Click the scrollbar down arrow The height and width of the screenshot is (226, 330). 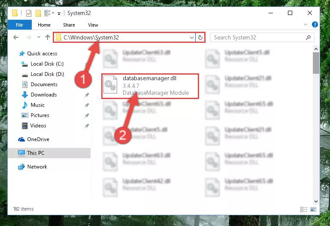click(x=316, y=202)
